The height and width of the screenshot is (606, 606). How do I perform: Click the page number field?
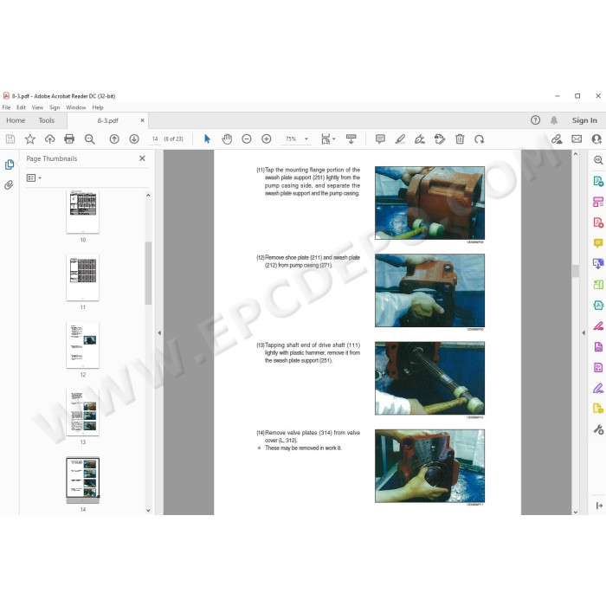pos(155,139)
